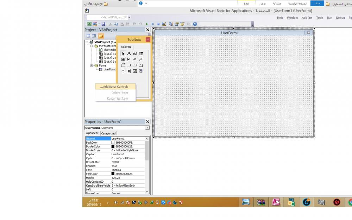Click the Controls tab in the Toolbox

pos(126,47)
